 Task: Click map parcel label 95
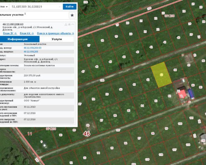(112, 148)
